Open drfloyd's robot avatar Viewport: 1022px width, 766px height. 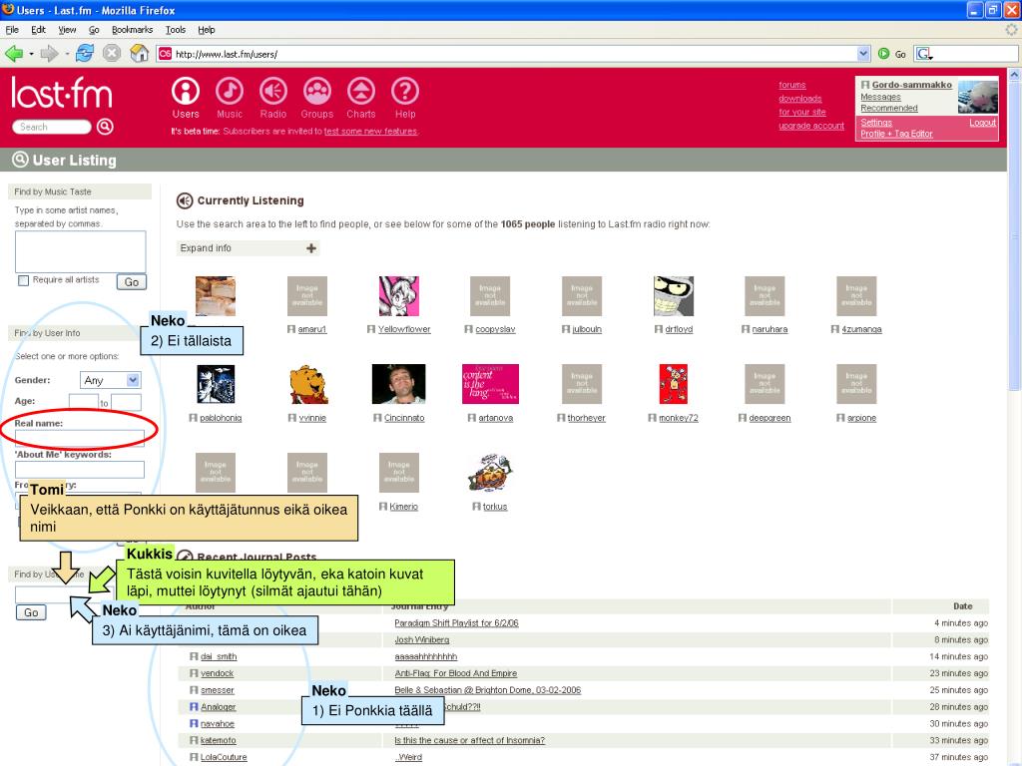(674, 295)
